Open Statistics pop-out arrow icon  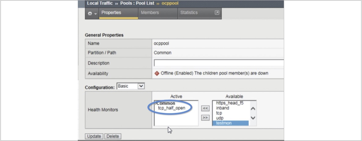coord(217,13)
